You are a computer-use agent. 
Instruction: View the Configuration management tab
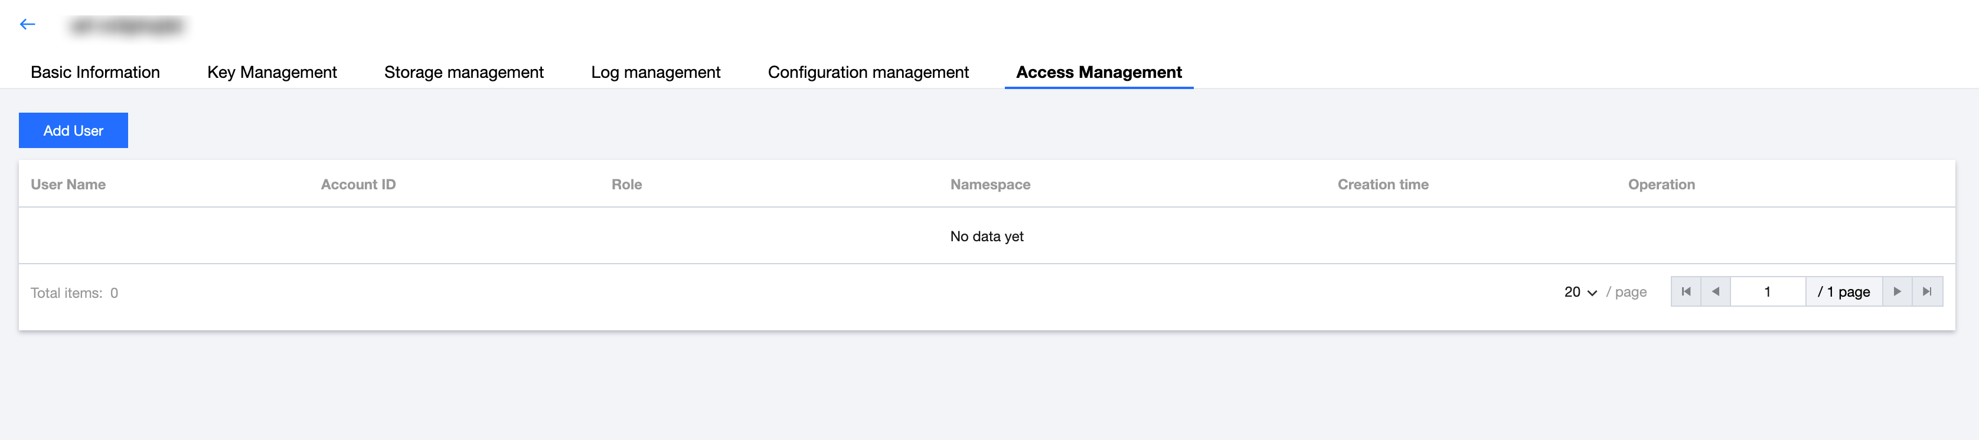coord(868,72)
